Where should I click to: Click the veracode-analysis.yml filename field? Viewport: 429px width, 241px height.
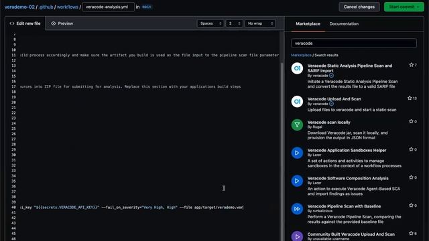click(x=109, y=7)
